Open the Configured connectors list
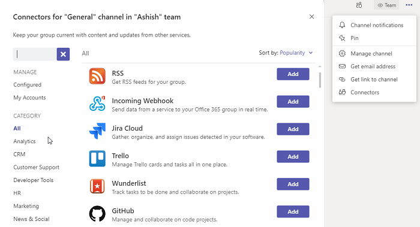Screen dimensions: 420x227 (28, 85)
